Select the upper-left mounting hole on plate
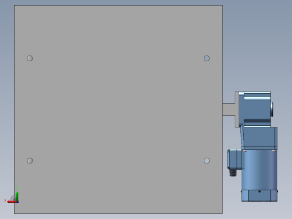Viewport: 292px width, 219px height. [x=30, y=58]
